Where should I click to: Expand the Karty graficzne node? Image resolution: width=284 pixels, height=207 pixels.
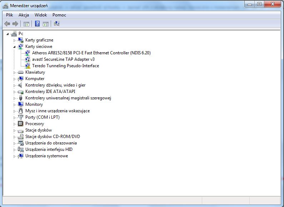14,40
